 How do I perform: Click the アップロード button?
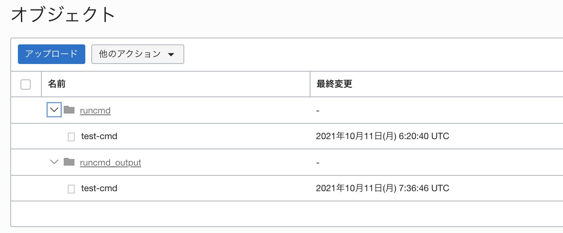click(51, 54)
